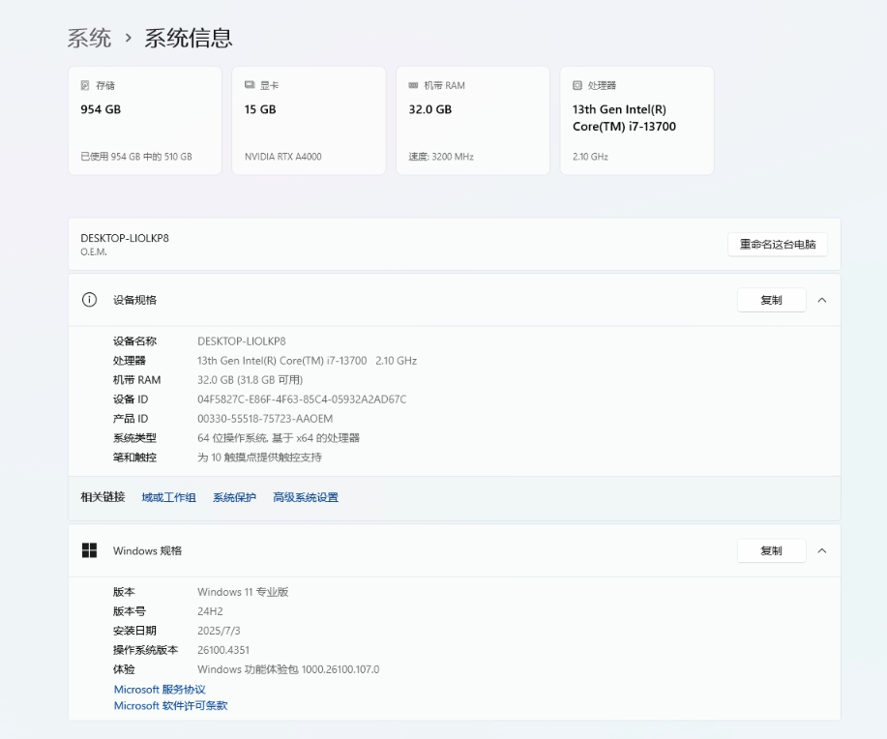Click the Windows logo icon beside Windows 规格
The image size is (887, 739).
(89, 550)
